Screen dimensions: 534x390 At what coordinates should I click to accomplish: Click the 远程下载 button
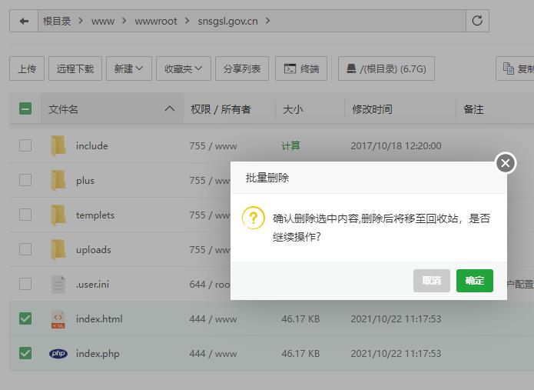click(x=75, y=68)
